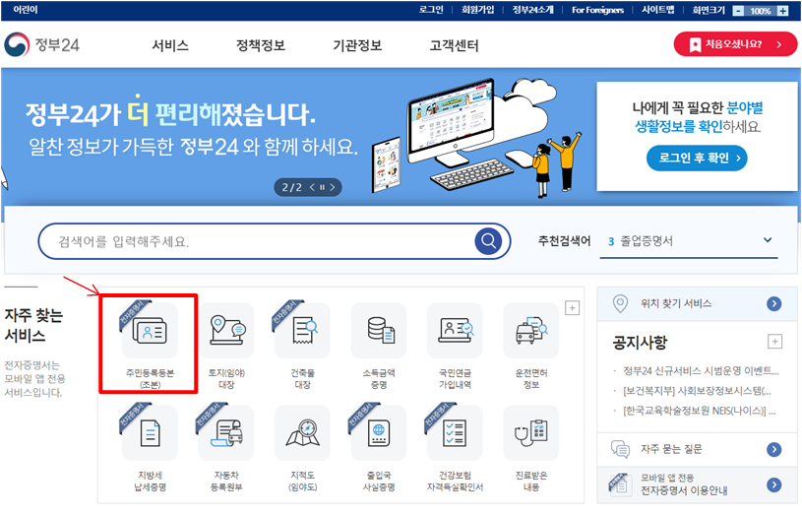Open the 자동차 등록원부 service icon
Image resolution: width=802 pixels, height=515 pixels.
click(226, 433)
